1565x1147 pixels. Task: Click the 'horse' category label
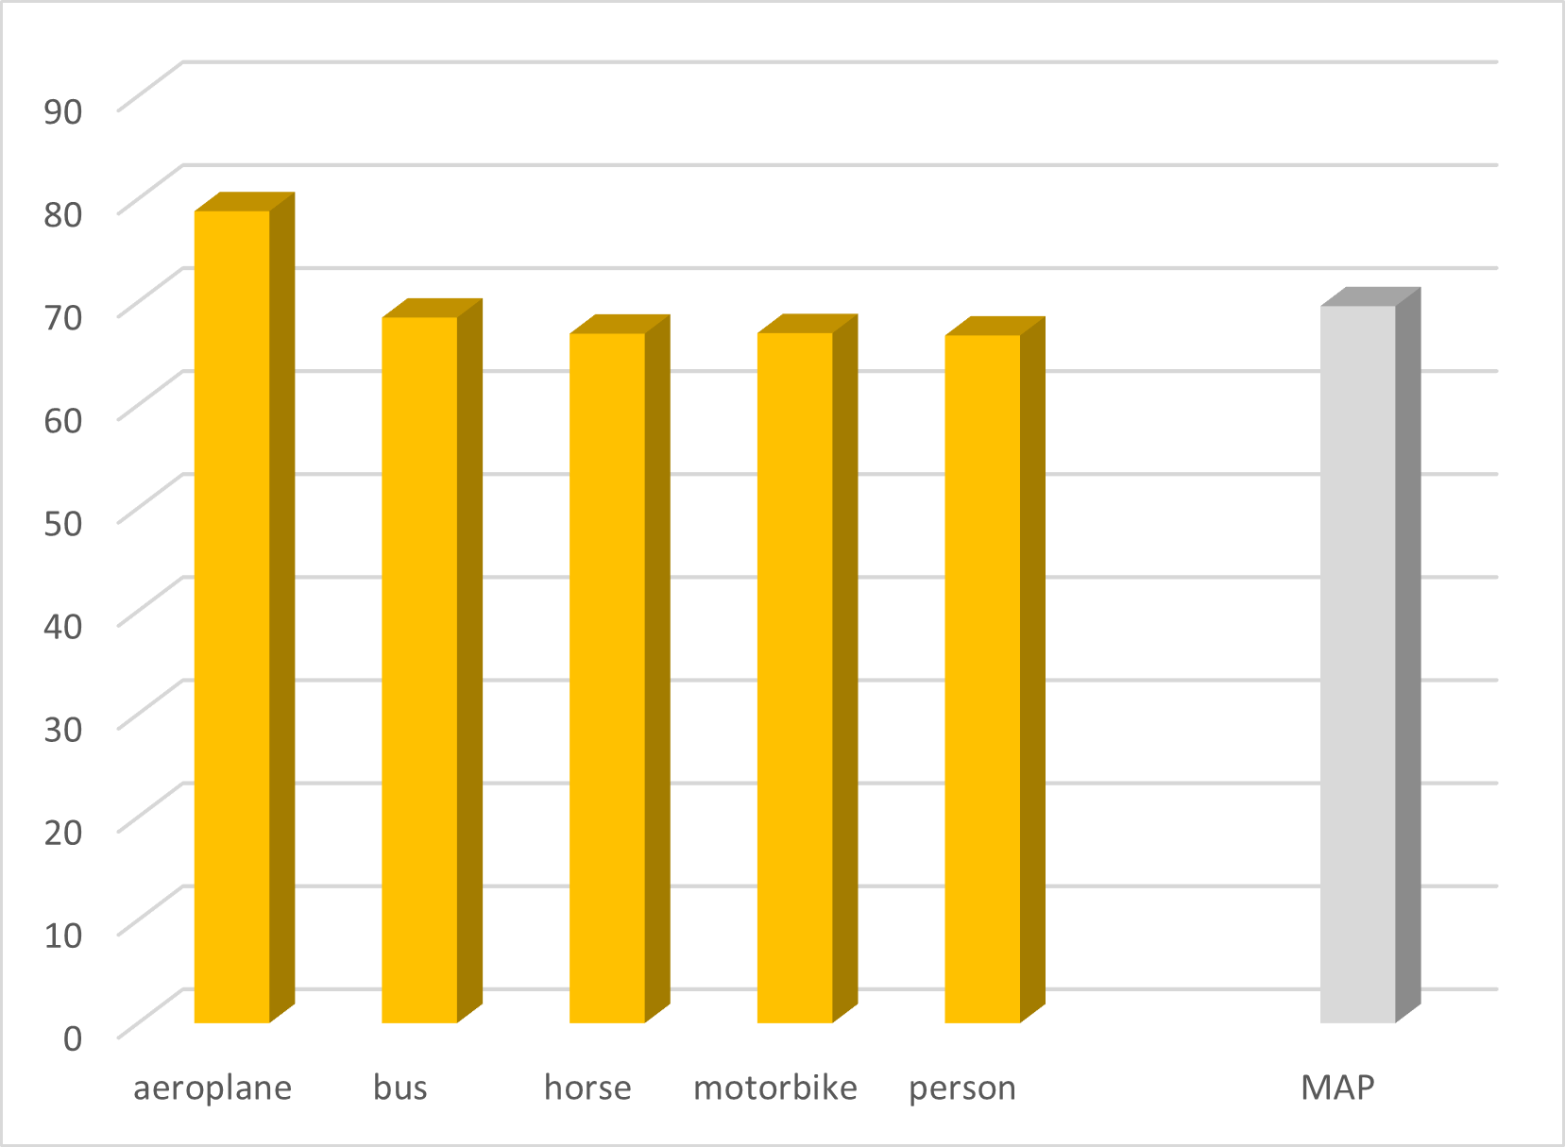point(587,1088)
